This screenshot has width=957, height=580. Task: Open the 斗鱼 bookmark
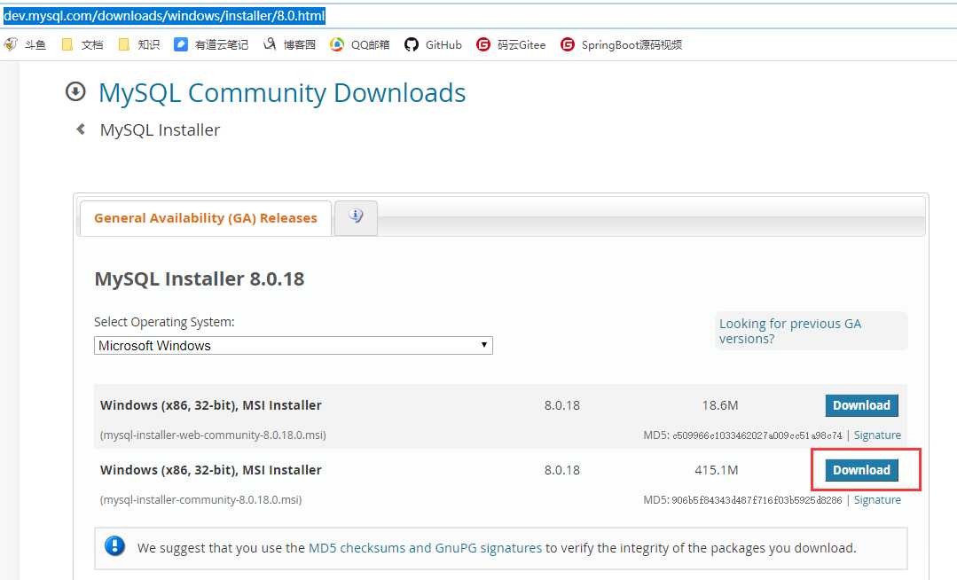(x=25, y=44)
